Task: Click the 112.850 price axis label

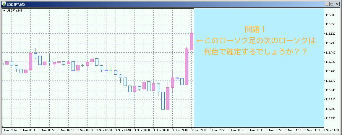Action: (330, 24)
